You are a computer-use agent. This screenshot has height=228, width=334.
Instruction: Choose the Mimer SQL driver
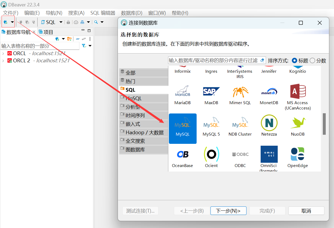pyautogui.click(x=240, y=95)
